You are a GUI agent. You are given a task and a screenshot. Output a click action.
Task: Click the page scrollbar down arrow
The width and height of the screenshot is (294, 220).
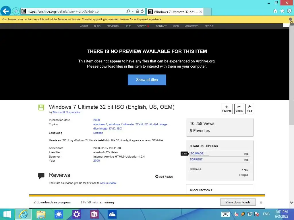pyautogui.click(x=292, y=202)
